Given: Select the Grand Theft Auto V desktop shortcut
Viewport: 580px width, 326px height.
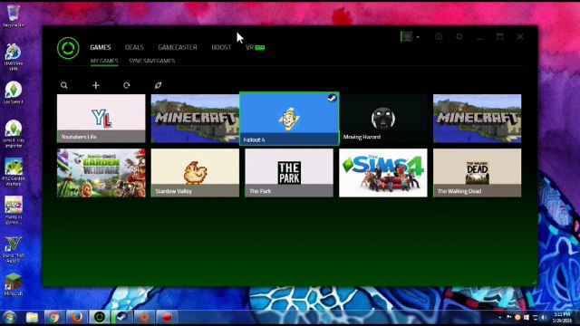Looking at the screenshot, I should (x=14, y=250).
